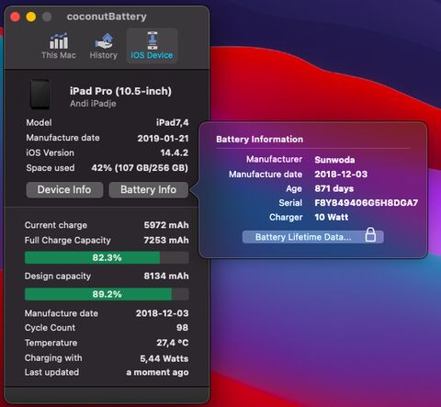Click design capacity value 8134 mAh
This screenshot has width=441, height=407.
[166, 276]
